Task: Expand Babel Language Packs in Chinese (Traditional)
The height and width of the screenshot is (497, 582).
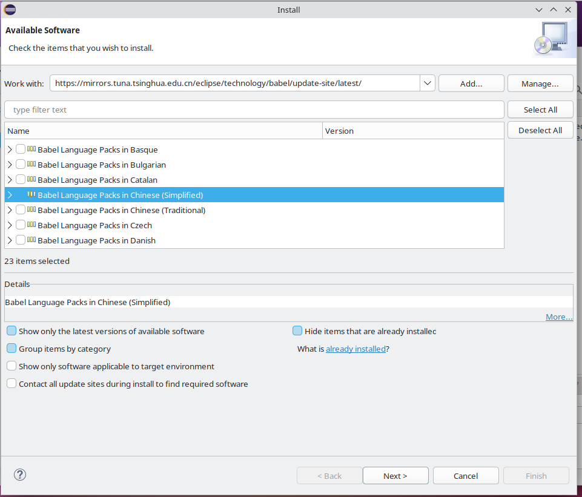Action: [10, 210]
